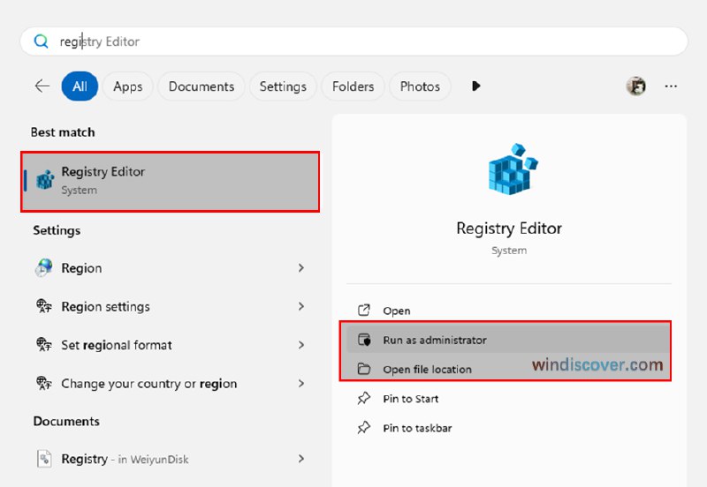The width and height of the screenshot is (707, 487).
Task: Open Set regional format result
Action: 170,345
